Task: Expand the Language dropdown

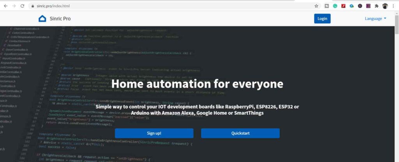Action: click(x=375, y=18)
